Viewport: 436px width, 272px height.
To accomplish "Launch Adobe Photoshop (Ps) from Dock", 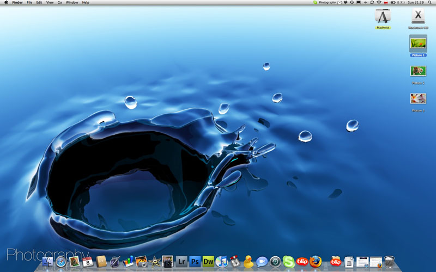I will point(195,262).
